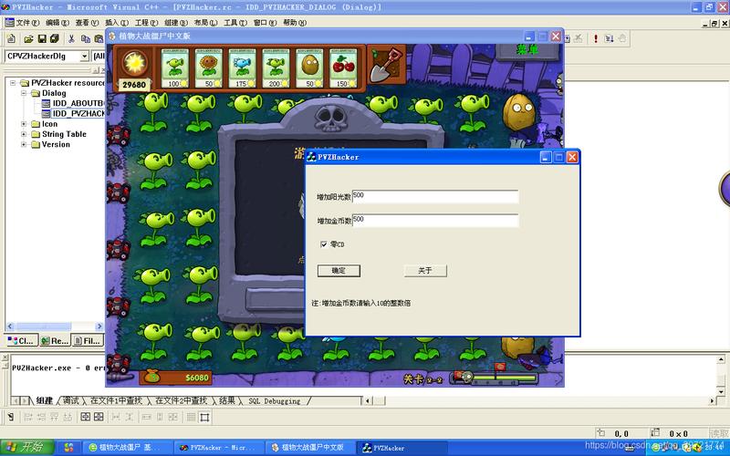Expand the String Table folder
This screenshot has width=730, height=456.
(25, 134)
